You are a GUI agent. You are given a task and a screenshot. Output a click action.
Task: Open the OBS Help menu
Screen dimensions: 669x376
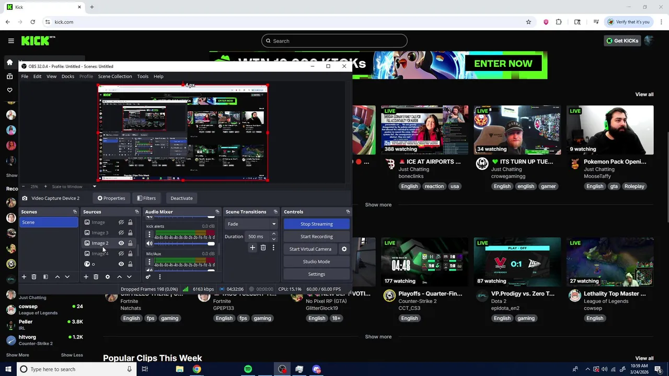click(x=158, y=76)
